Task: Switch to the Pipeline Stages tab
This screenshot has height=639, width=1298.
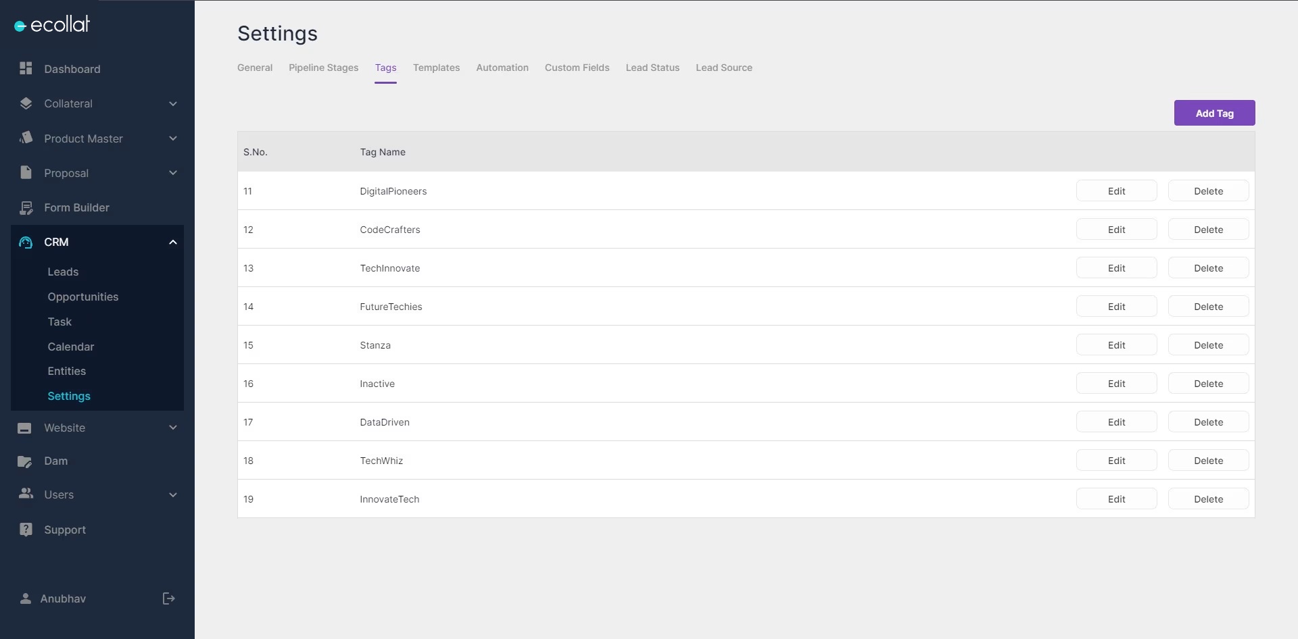Action: pyautogui.click(x=323, y=68)
